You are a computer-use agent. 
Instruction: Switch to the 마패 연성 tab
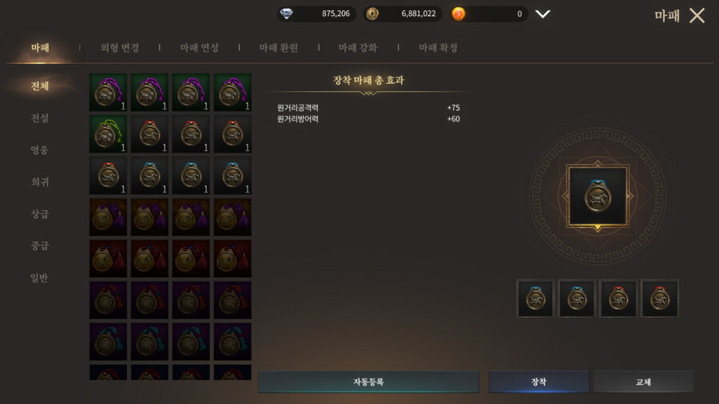[x=199, y=48]
